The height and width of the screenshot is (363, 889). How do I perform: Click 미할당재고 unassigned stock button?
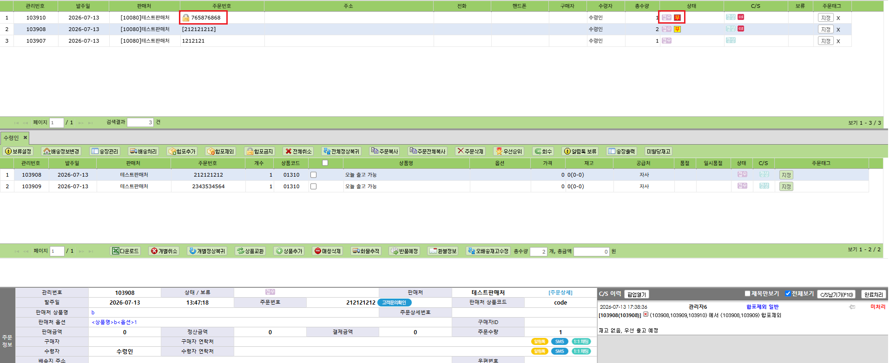[x=659, y=151]
